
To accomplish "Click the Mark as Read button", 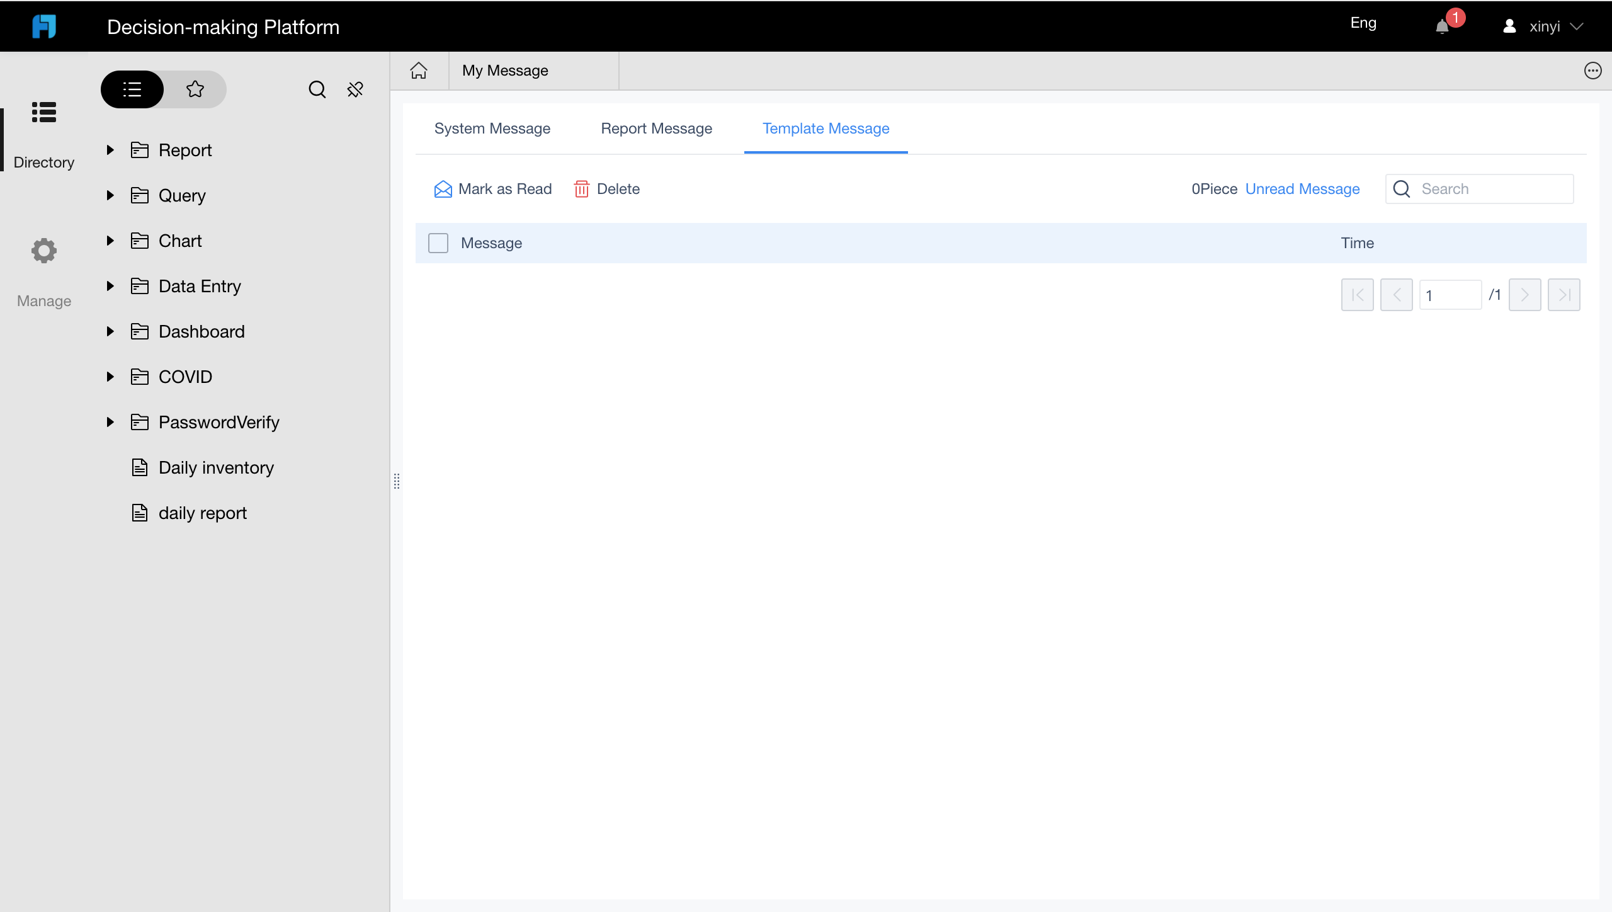I will point(493,189).
